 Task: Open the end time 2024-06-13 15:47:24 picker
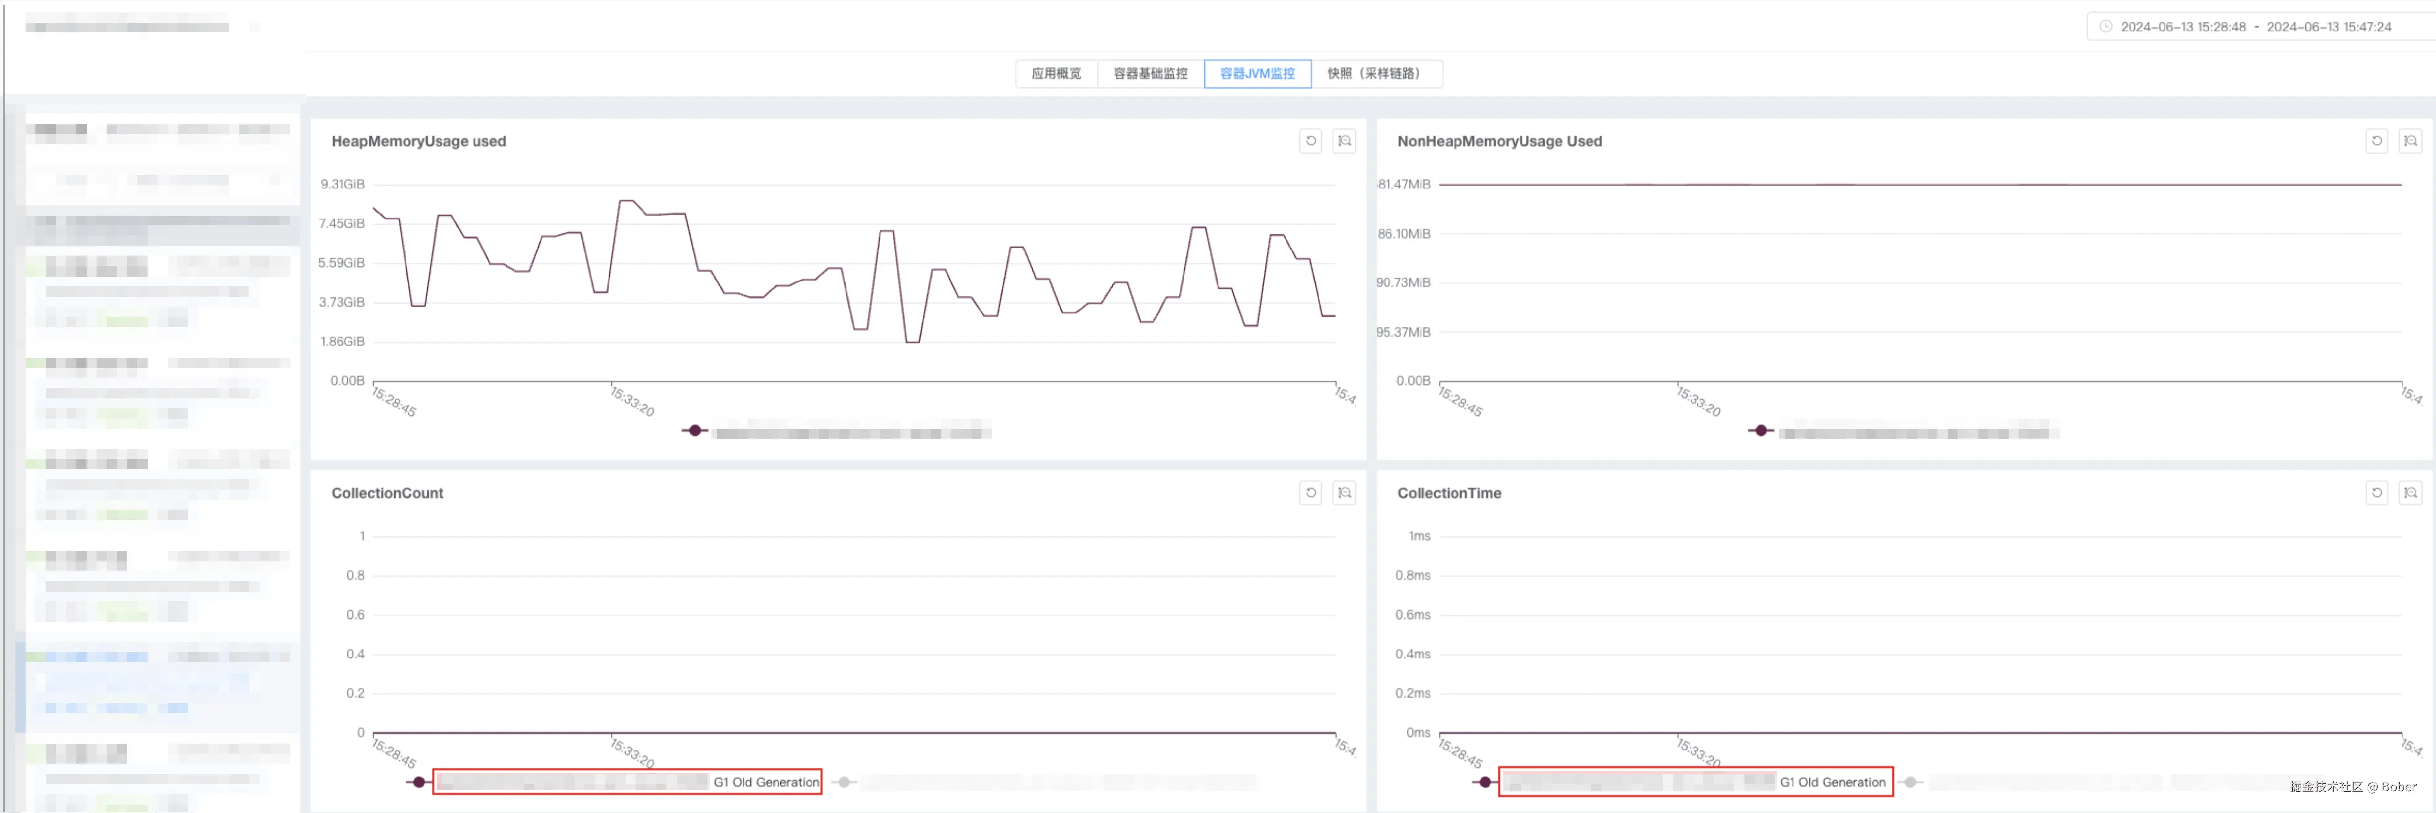(2328, 27)
